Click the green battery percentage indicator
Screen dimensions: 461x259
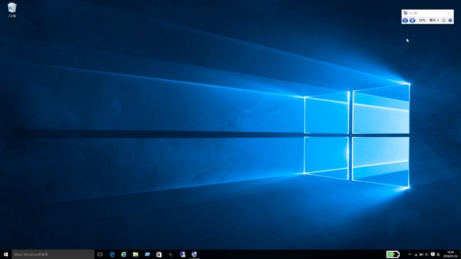coord(393,254)
